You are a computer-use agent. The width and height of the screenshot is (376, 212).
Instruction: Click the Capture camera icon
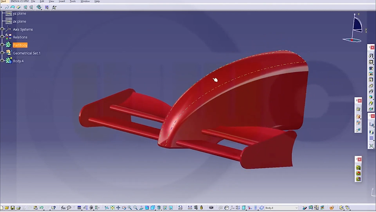(x=211, y=208)
